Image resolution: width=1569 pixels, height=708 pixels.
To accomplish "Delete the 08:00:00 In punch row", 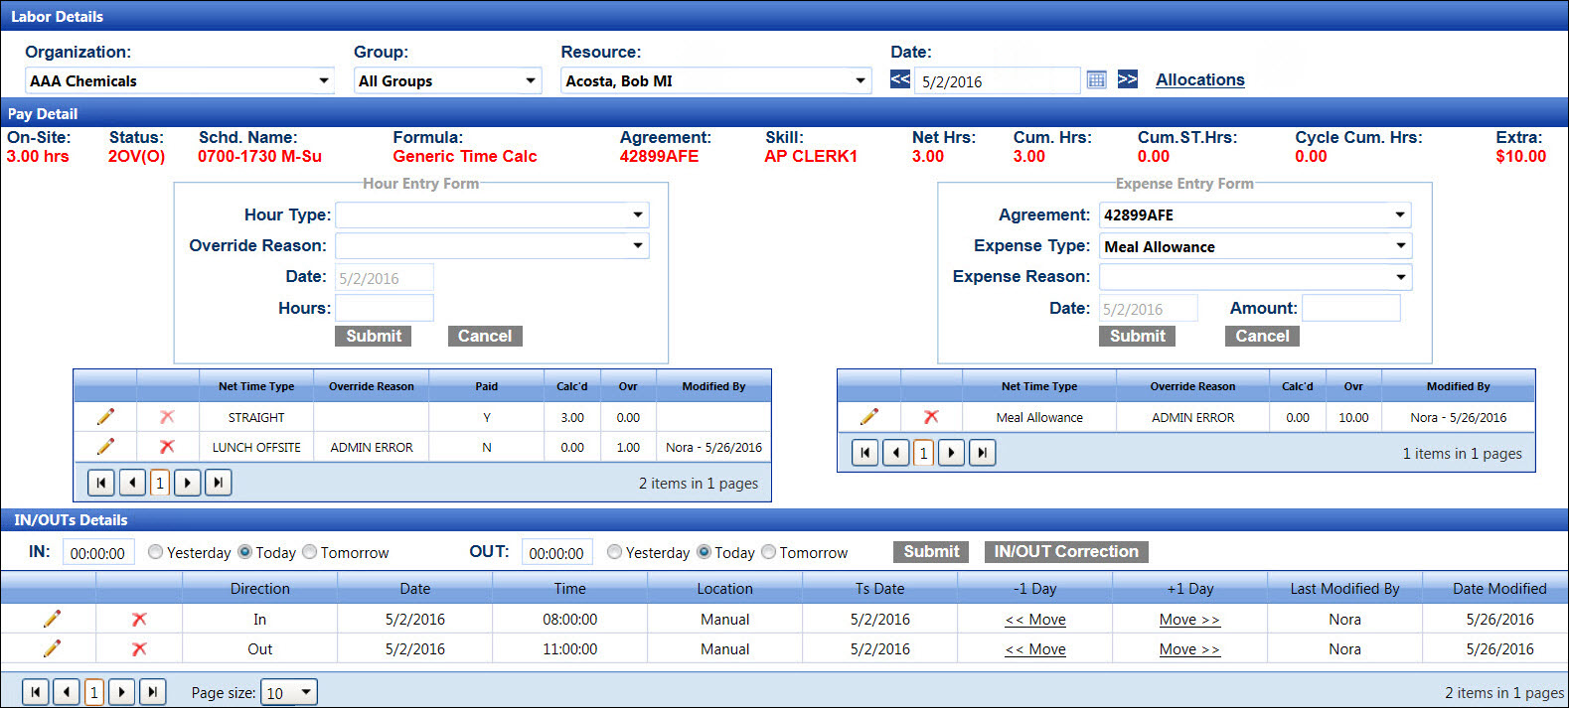I will (139, 619).
